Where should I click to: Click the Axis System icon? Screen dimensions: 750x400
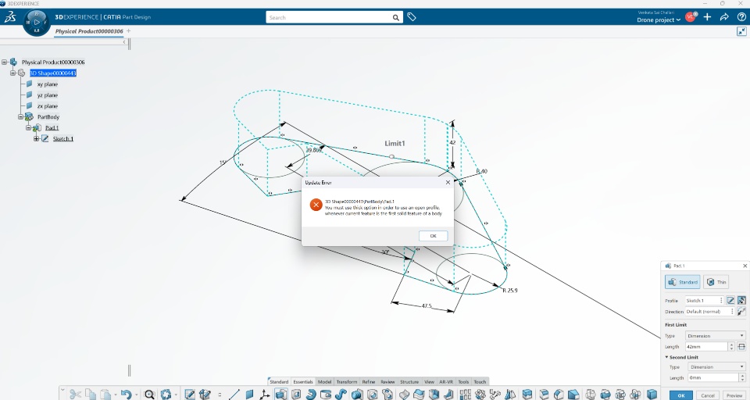[x=265, y=395]
